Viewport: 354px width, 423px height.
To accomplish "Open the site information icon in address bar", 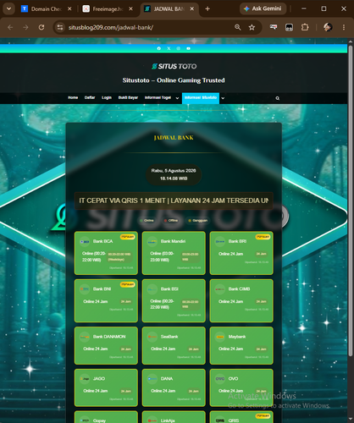I will point(60,27).
